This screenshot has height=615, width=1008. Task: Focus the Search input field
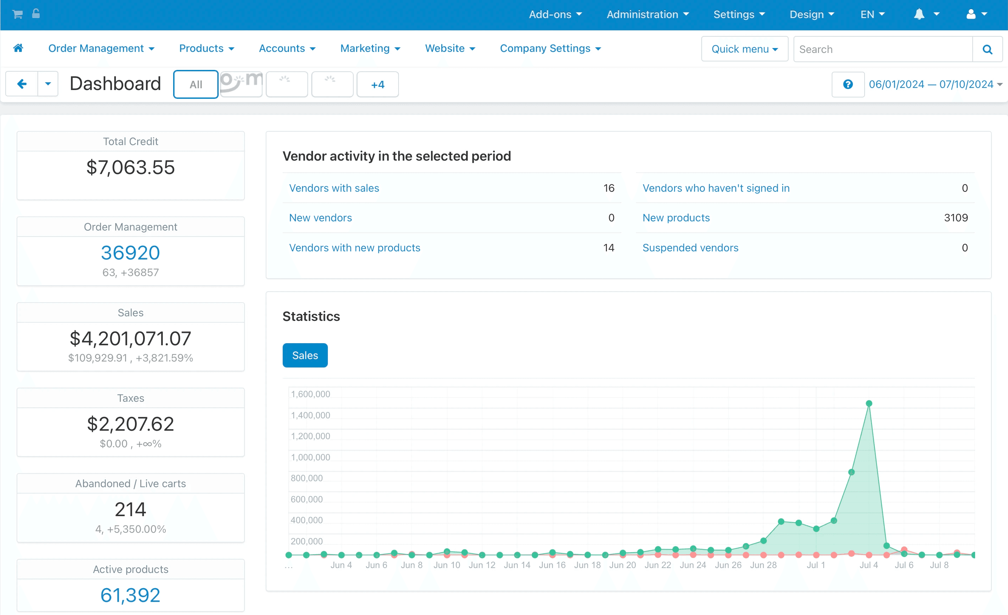click(x=883, y=49)
